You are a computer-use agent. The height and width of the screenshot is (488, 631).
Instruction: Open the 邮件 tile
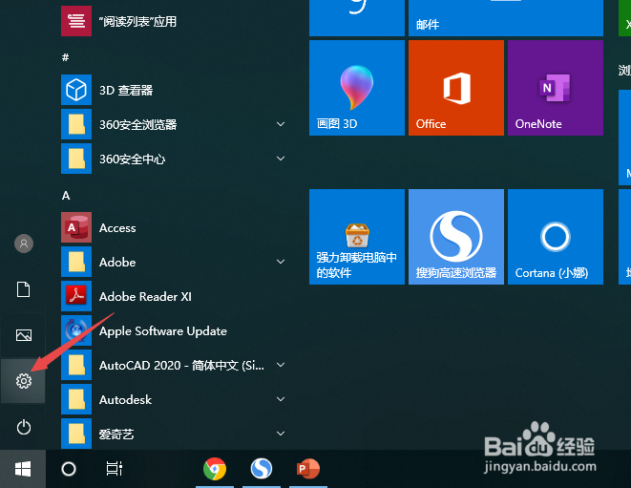[x=506, y=18]
